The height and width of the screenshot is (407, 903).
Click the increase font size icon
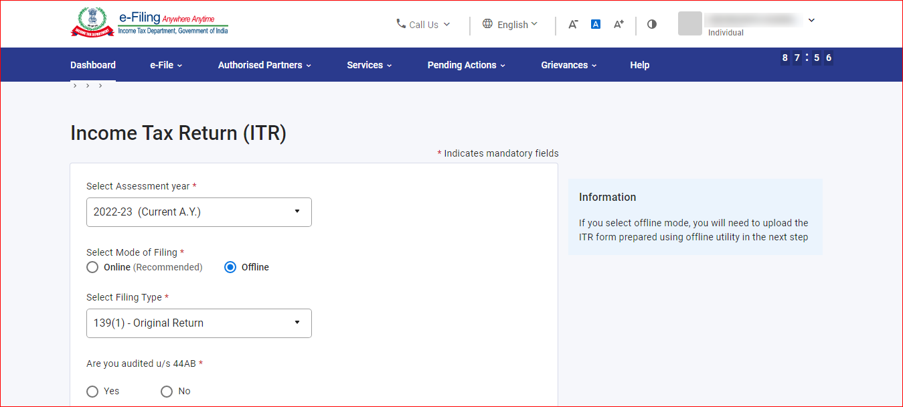(619, 24)
